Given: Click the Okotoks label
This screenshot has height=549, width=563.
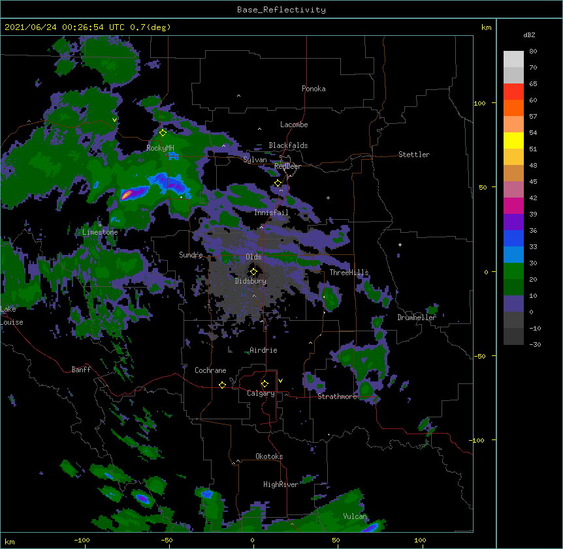Looking at the screenshot, I should [269, 456].
